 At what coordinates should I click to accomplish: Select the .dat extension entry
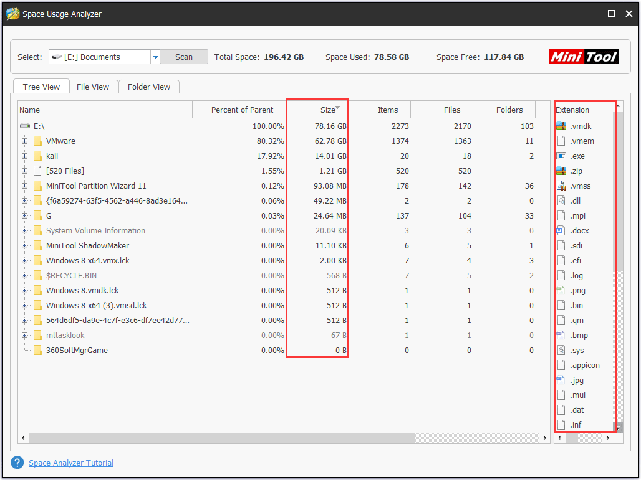(584, 410)
